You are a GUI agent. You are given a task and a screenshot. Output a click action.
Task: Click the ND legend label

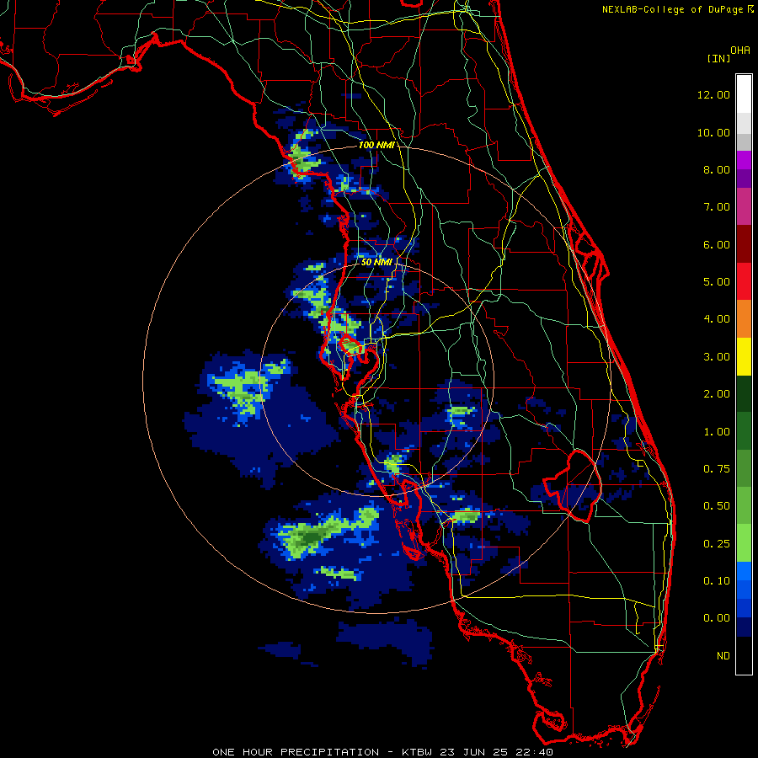click(723, 656)
